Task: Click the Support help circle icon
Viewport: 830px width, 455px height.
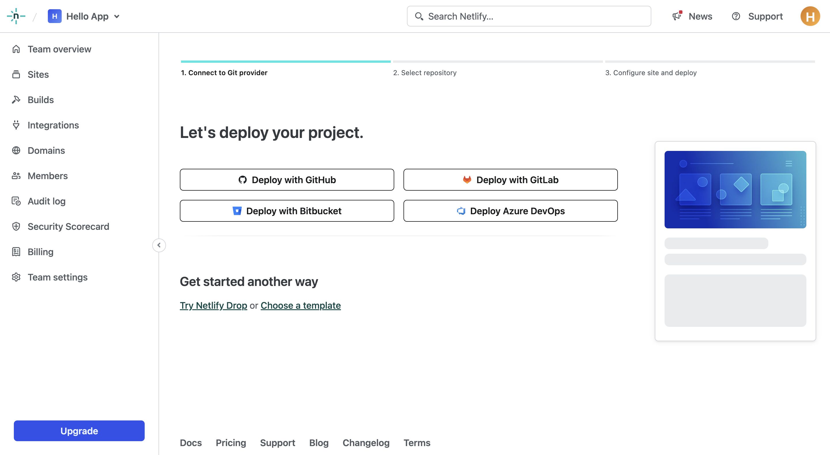Action: 735,16
